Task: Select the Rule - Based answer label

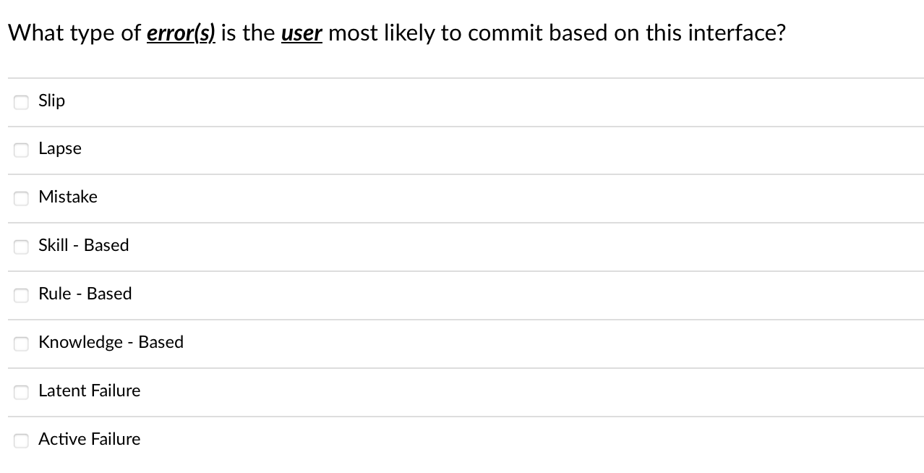Action: (85, 294)
